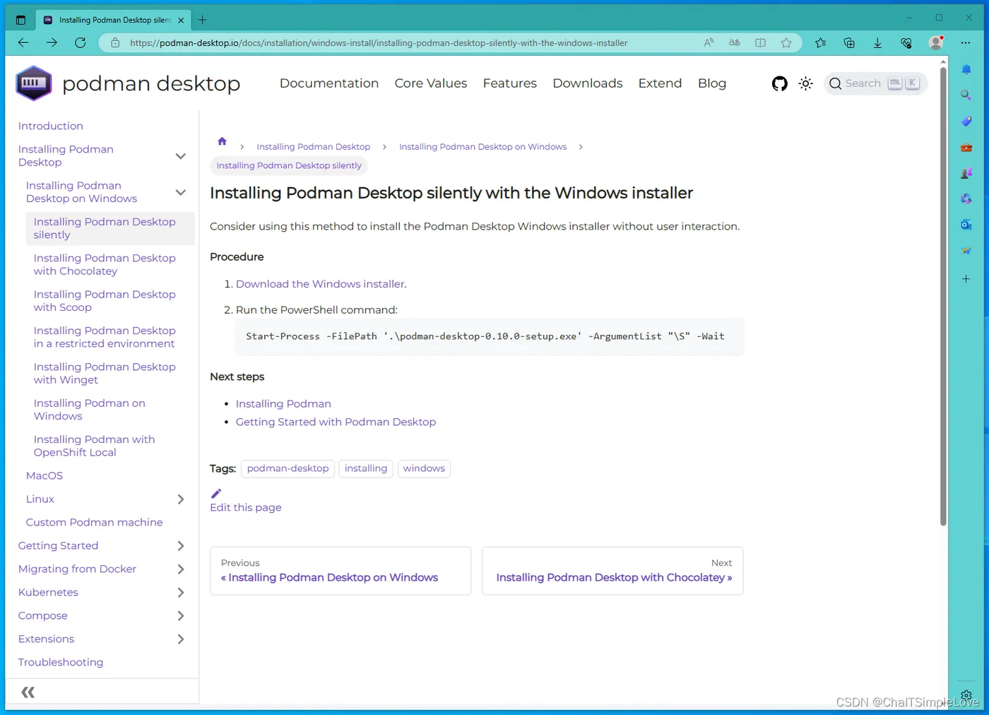This screenshot has height=715, width=989.
Task: Click the Edge sidebar search icon
Action: point(966,95)
